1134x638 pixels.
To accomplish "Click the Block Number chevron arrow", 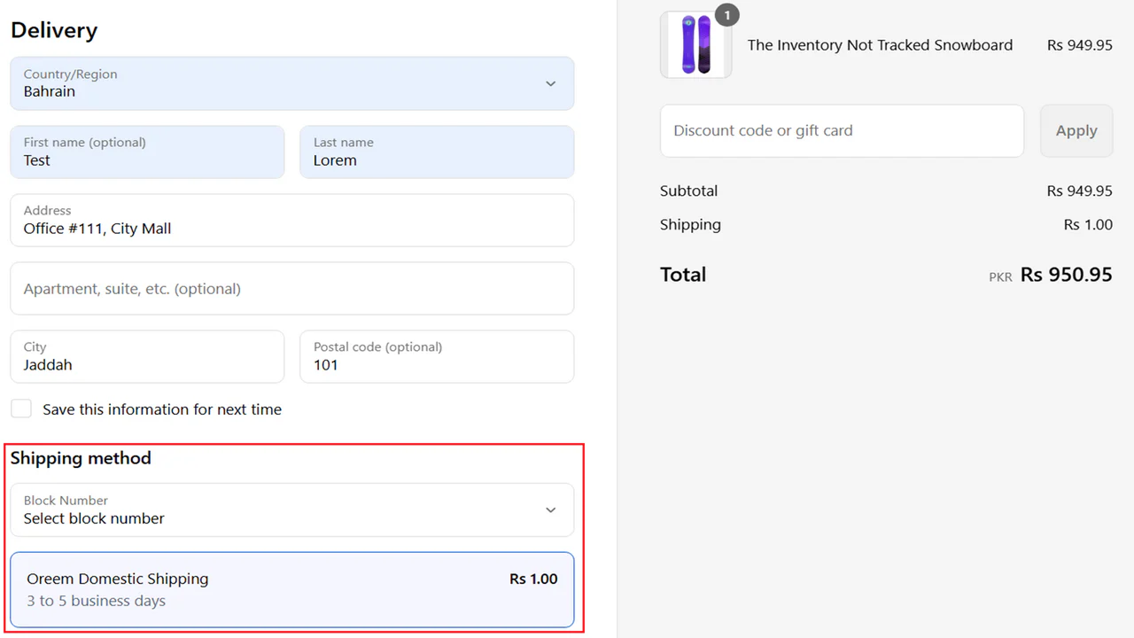I will [x=550, y=510].
